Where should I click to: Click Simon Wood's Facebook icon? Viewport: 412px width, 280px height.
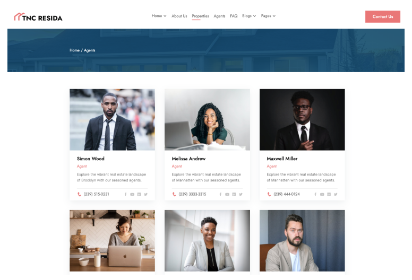125,195
